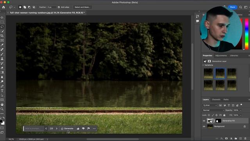Open the workspace switcher dropdown
250x141 pixels.
(x=246, y=7)
